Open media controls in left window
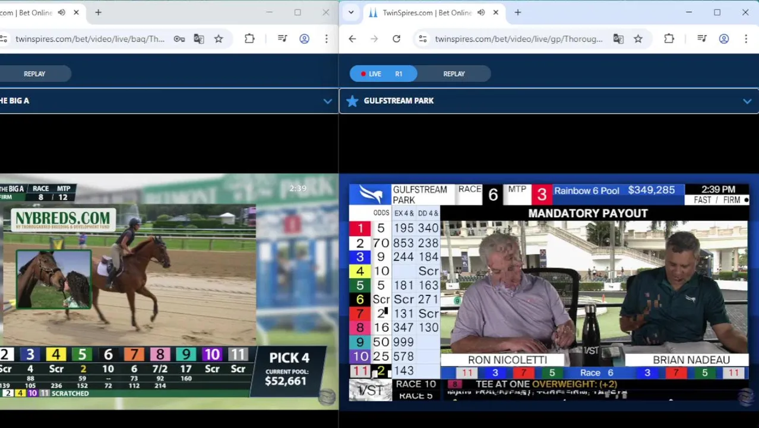Image resolution: width=759 pixels, height=428 pixels. pos(282,39)
